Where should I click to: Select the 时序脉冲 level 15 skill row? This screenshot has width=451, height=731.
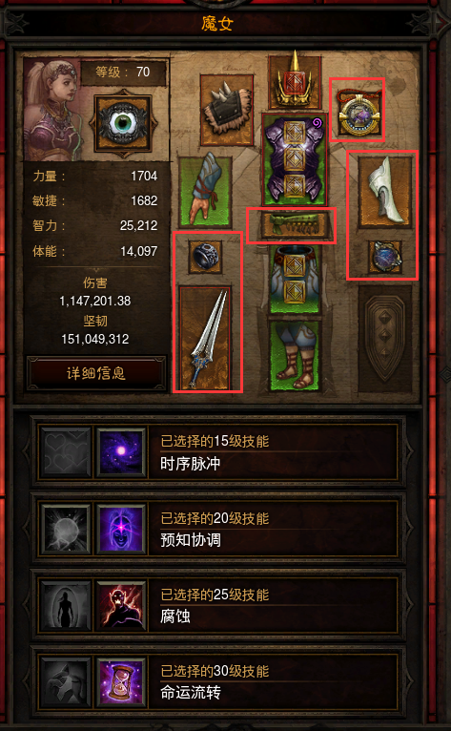point(218,451)
